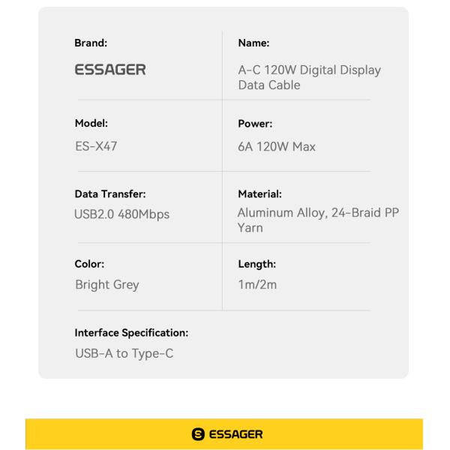Image resolution: width=450 pixels, height=450 pixels.
Task: Select the "Model:" label
Action: pos(91,122)
